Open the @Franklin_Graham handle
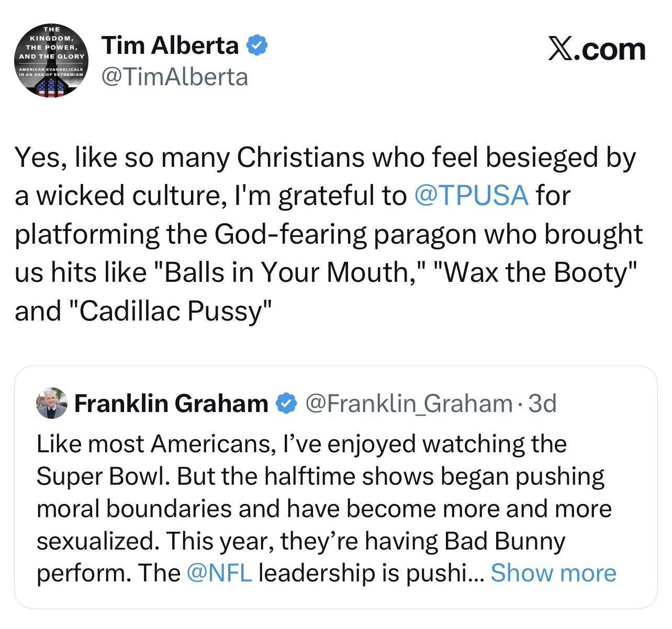The height and width of the screenshot is (629, 672). click(408, 404)
